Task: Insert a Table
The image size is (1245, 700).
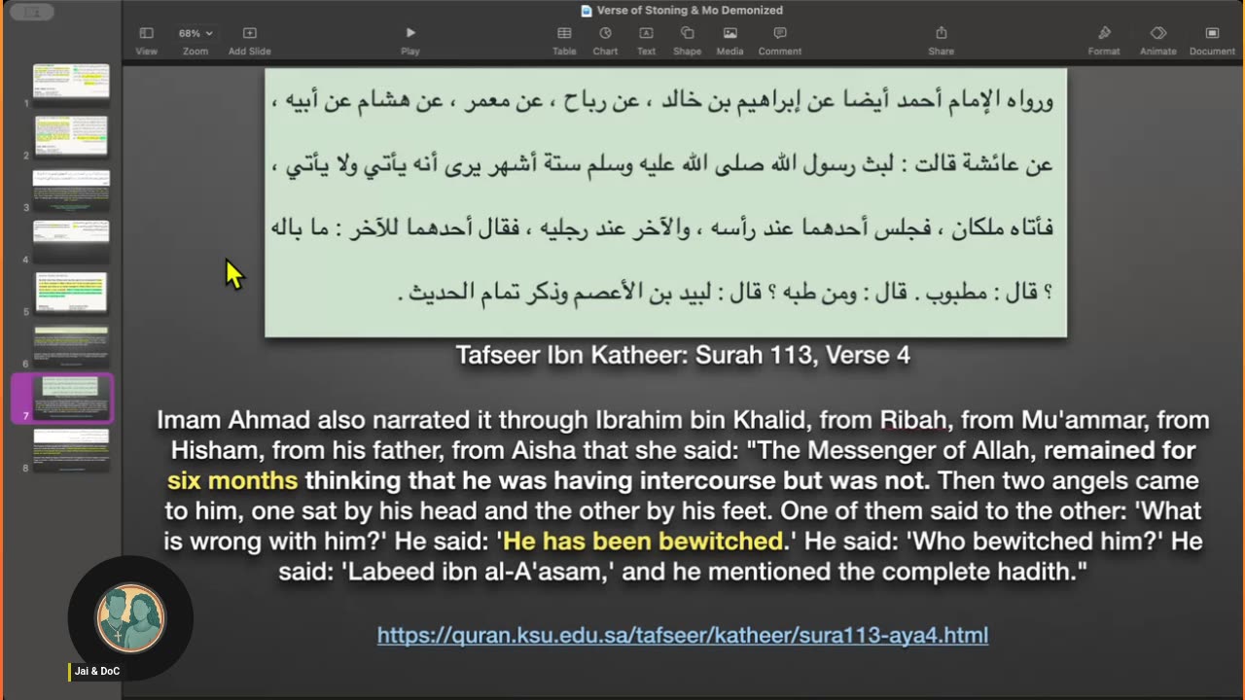Action: pos(564,40)
